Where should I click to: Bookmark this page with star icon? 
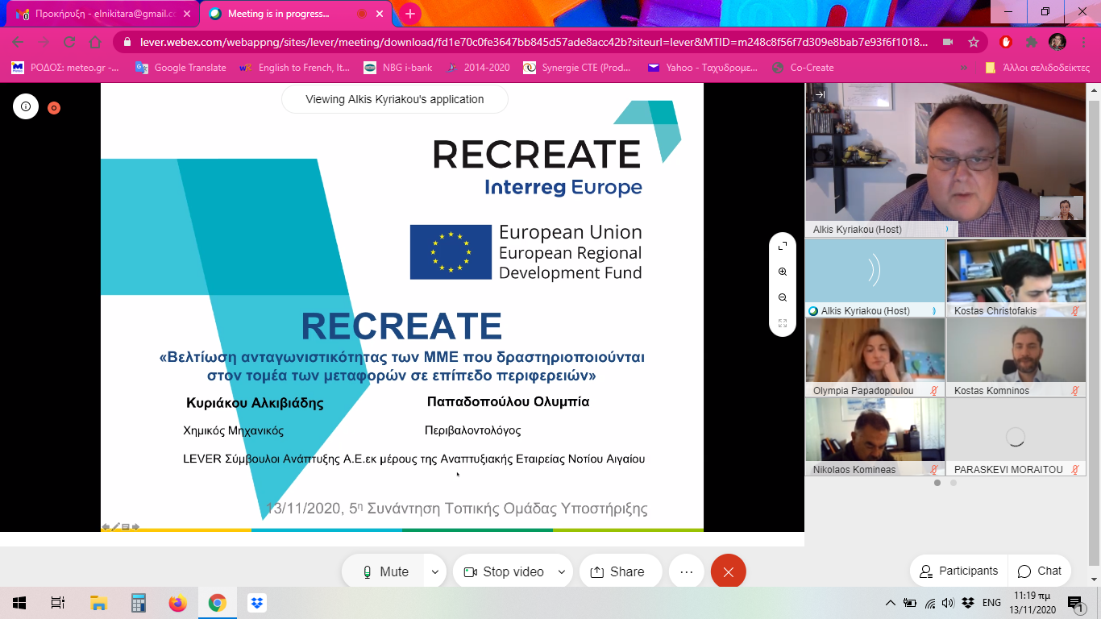point(974,42)
